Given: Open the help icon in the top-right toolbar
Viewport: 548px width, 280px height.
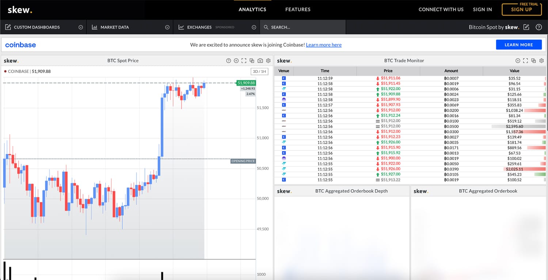Looking at the screenshot, I should [x=539, y=27].
